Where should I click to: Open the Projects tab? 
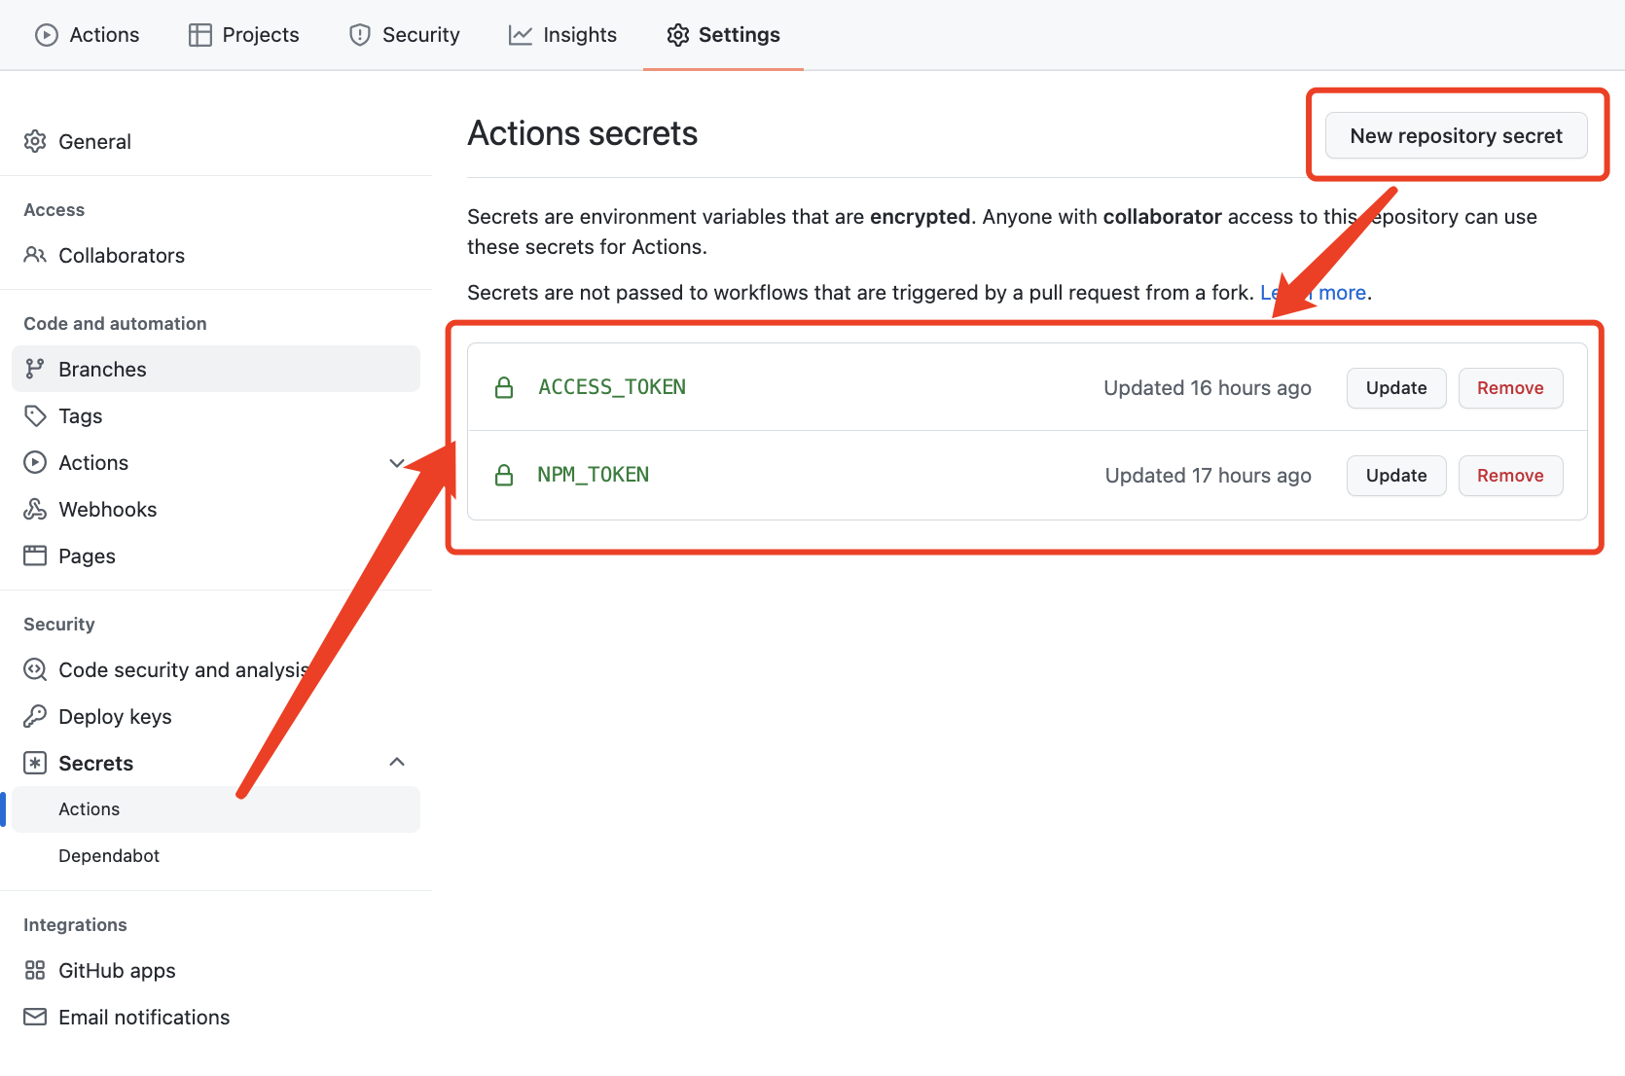click(244, 35)
